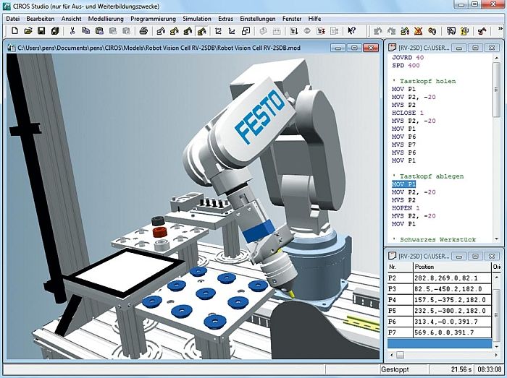Image resolution: width=507 pixels, height=378 pixels.
Task: Click the comment 'Tastkopf ablegen'
Action: click(x=428, y=176)
